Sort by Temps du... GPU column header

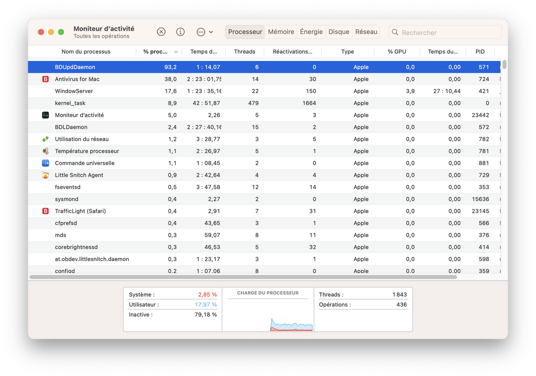(443, 51)
